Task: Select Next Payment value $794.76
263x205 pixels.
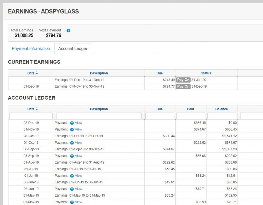Action: pyautogui.click(x=53, y=35)
